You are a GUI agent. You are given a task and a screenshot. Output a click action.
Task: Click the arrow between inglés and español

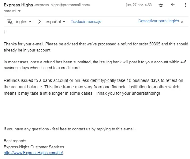[39, 22]
